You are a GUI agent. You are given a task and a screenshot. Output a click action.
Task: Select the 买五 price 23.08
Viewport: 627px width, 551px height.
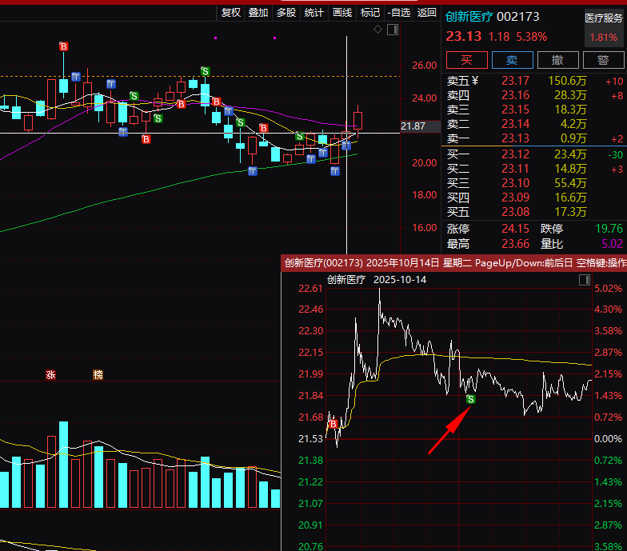coord(515,212)
